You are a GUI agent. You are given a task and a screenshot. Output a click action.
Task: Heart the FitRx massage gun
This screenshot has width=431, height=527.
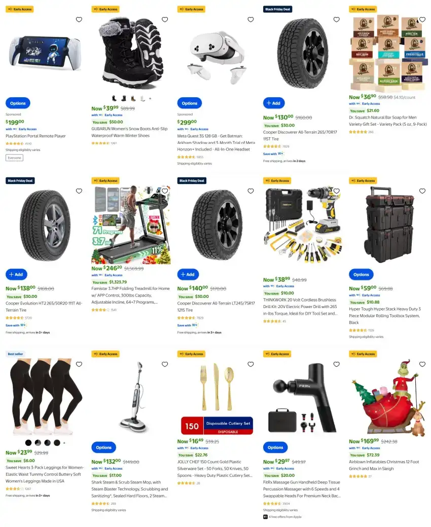(x=337, y=364)
